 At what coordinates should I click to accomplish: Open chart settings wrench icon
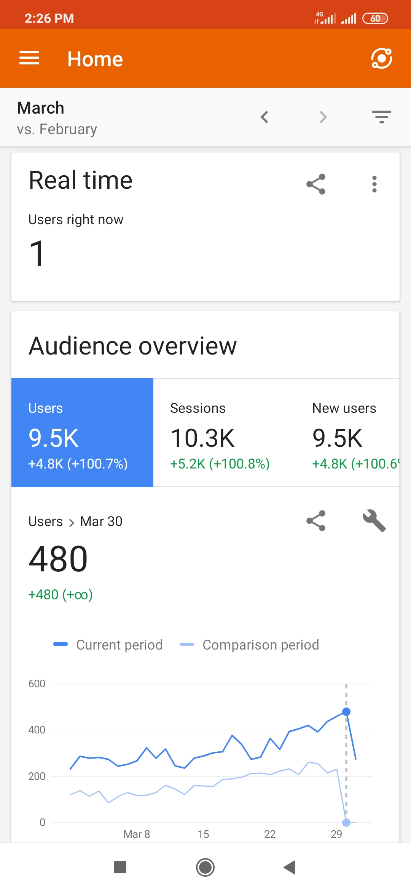[x=374, y=521]
